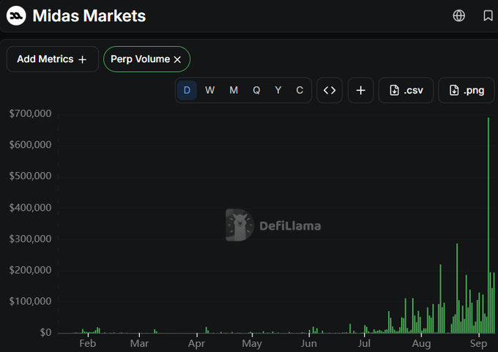
Task: Download chart image as .png
Action: 467,90
